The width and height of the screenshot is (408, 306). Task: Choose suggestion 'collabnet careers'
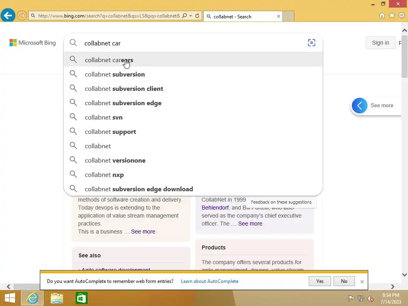tap(193, 60)
